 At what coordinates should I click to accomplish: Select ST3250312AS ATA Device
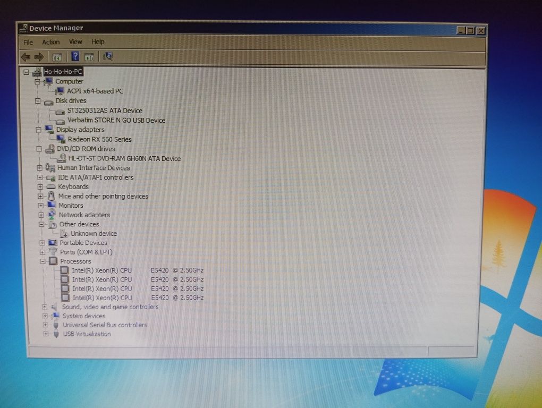pyautogui.click(x=105, y=110)
